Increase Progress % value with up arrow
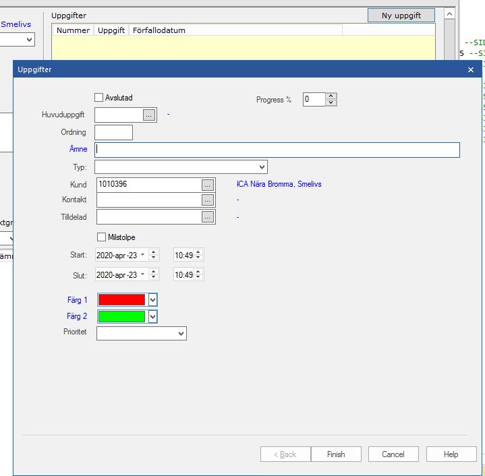 pos(331,96)
